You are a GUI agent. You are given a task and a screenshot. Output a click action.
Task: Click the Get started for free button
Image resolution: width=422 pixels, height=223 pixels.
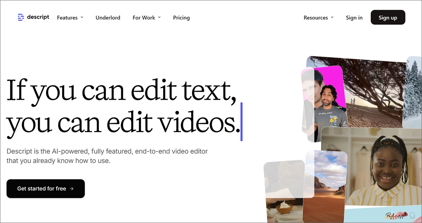click(46, 188)
